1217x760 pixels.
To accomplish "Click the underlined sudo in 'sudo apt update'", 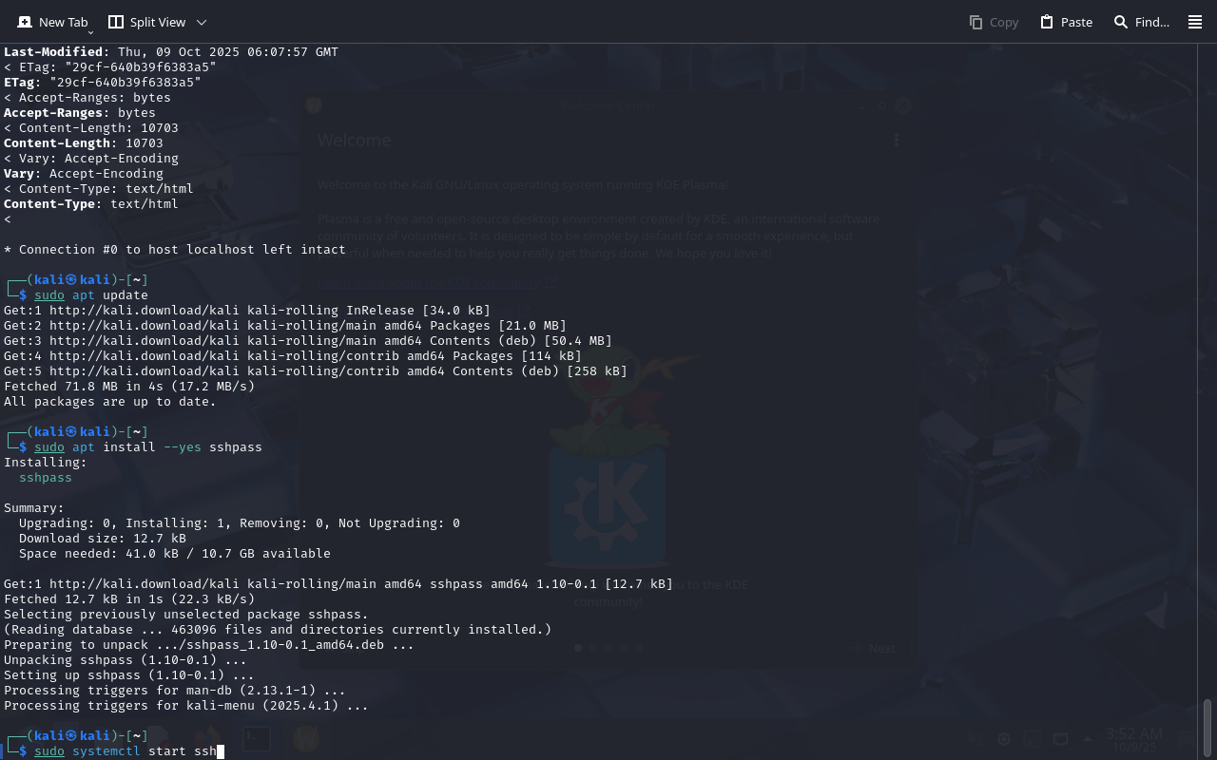I will 49,295.
